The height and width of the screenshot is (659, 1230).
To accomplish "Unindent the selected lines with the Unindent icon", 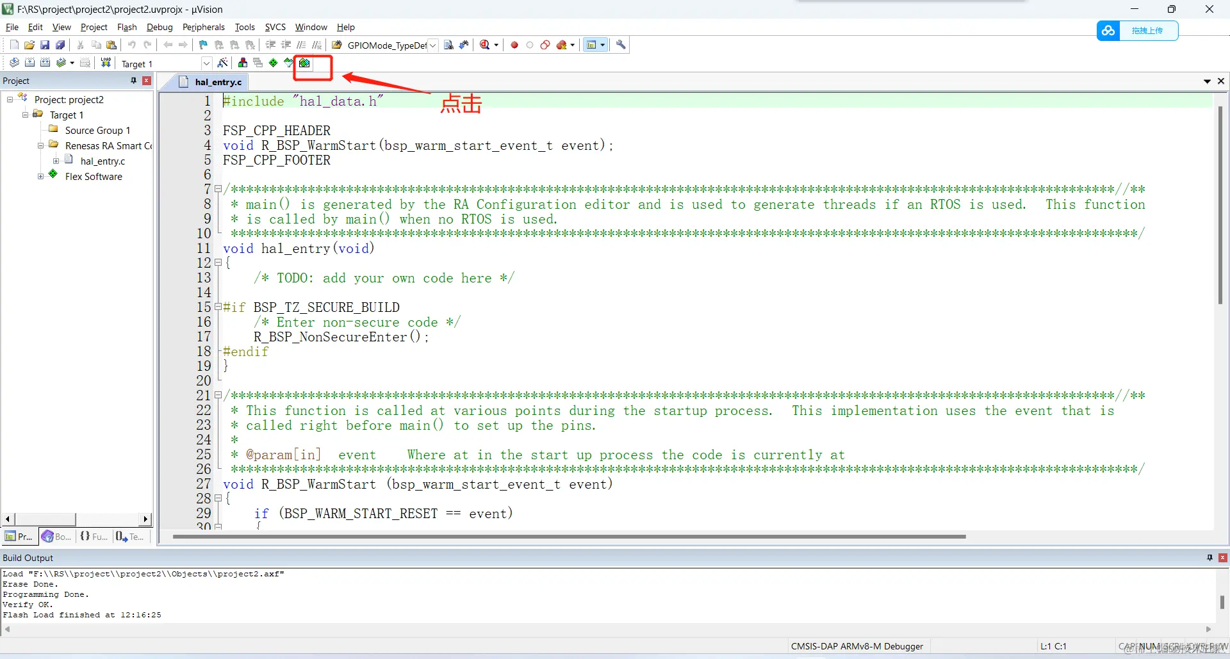I will click(286, 45).
